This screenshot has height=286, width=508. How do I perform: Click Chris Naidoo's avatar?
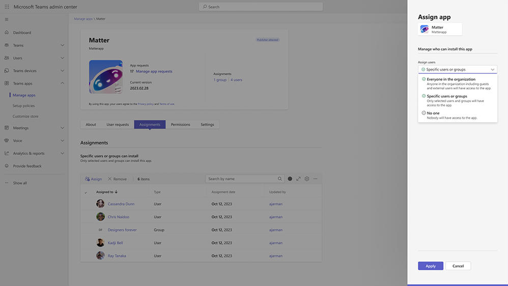tap(100, 216)
